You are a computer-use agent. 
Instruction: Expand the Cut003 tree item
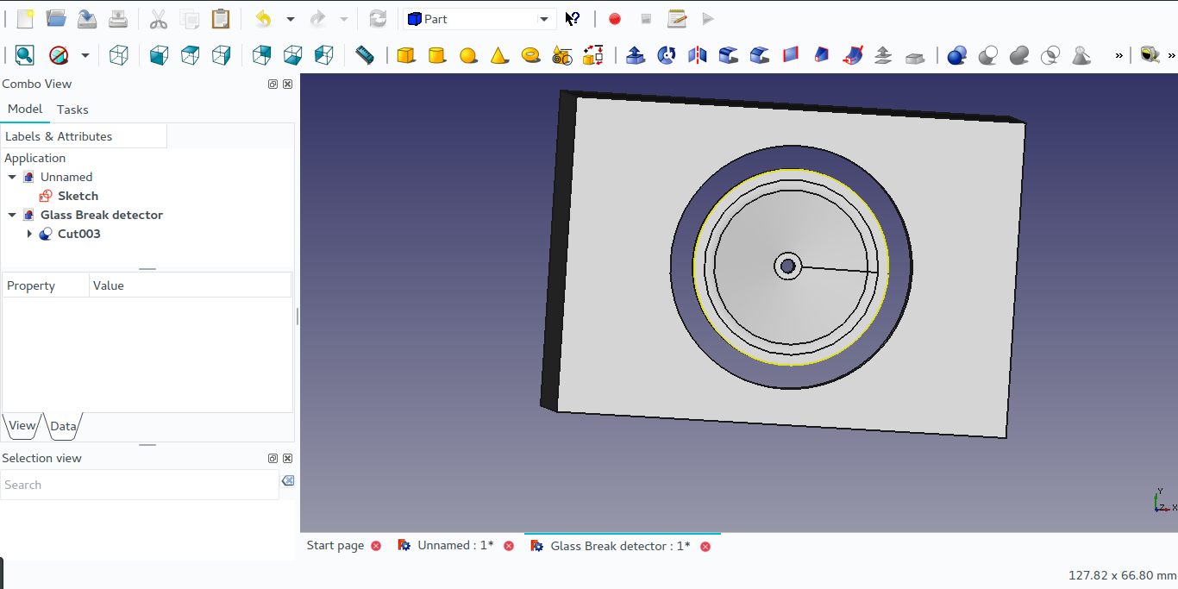(x=30, y=234)
